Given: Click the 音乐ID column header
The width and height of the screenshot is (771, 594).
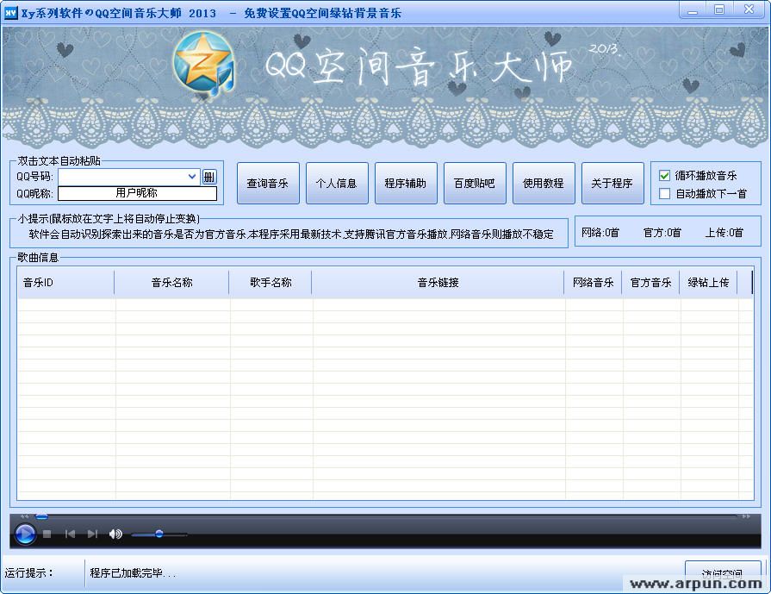Looking at the screenshot, I should (x=65, y=283).
